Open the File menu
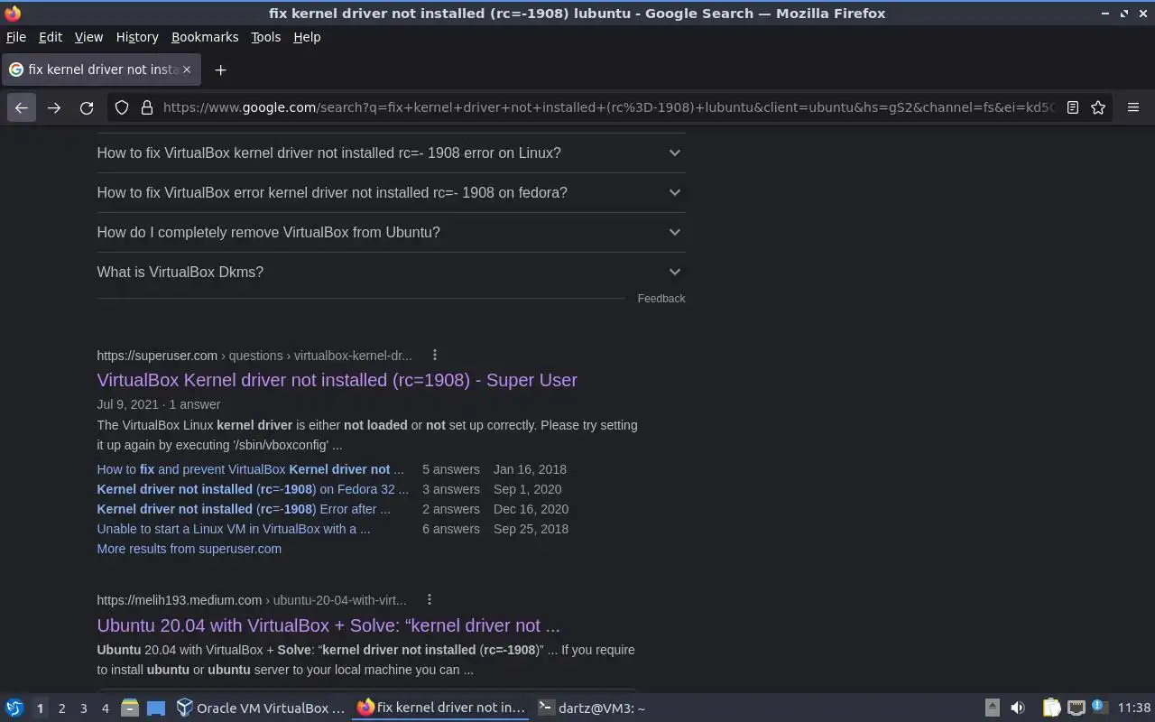 point(16,37)
